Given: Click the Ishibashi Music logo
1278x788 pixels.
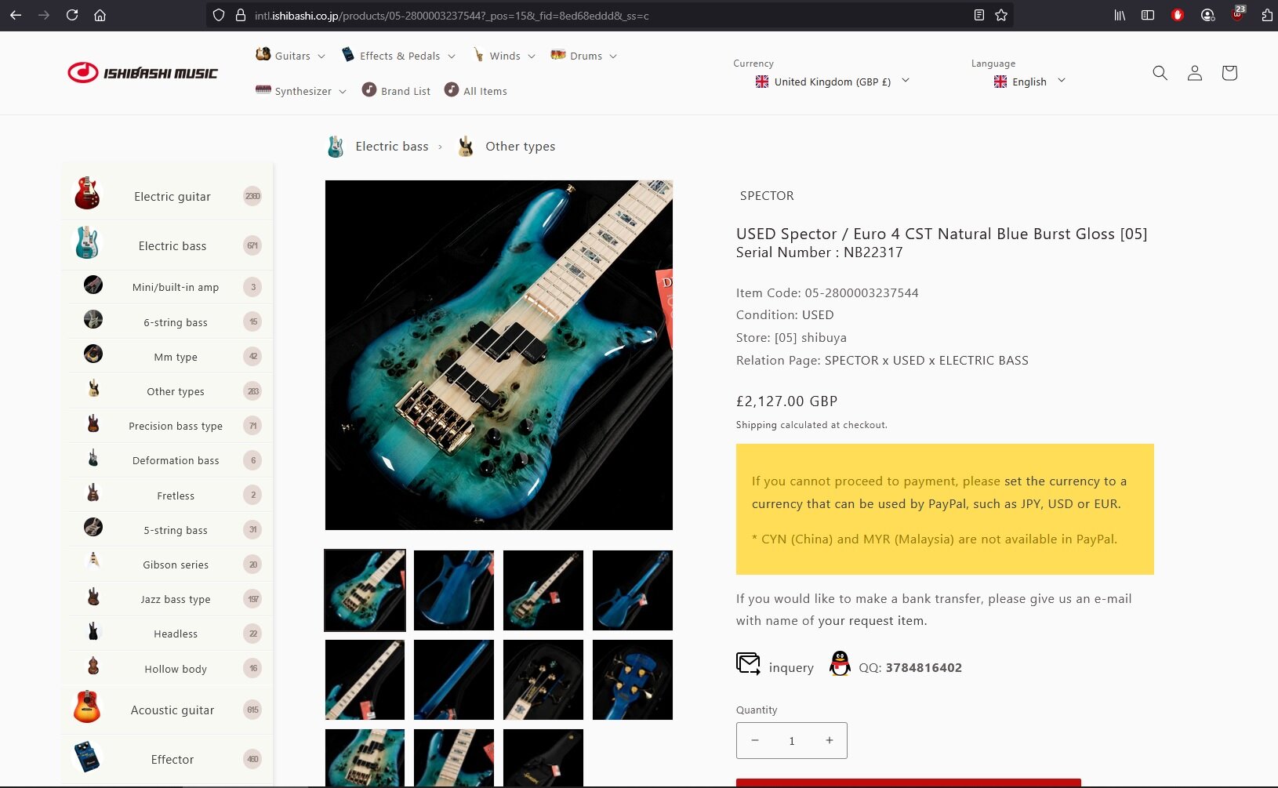Looking at the screenshot, I should (143, 73).
